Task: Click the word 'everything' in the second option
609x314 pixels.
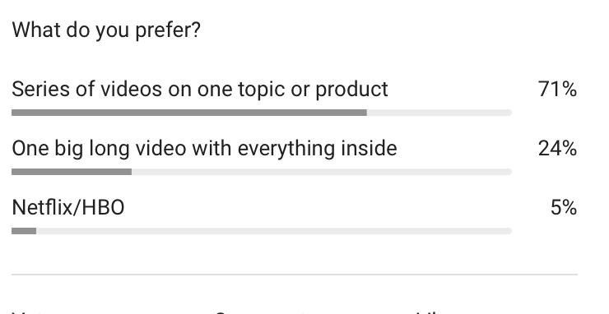Action: click(x=286, y=149)
